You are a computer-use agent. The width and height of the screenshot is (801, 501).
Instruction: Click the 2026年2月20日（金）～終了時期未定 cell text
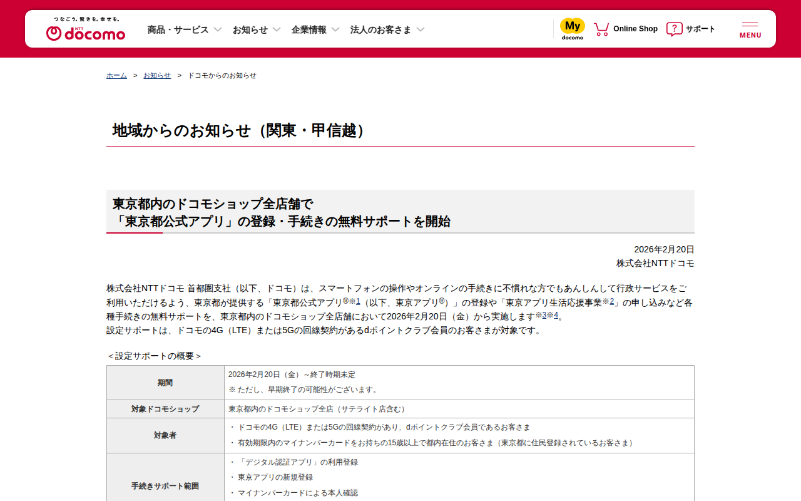[x=292, y=374]
